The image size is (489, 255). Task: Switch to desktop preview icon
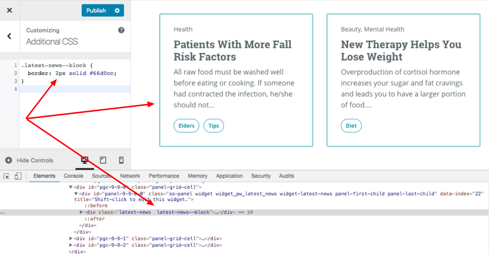coord(85,160)
